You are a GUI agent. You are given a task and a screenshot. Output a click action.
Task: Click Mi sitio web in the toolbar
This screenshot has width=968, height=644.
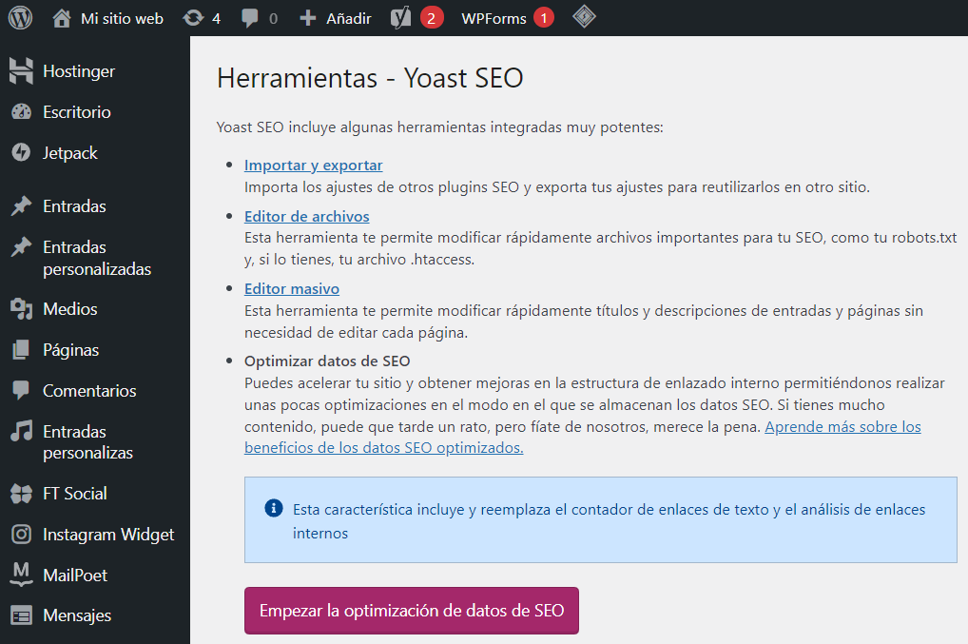pos(106,17)
